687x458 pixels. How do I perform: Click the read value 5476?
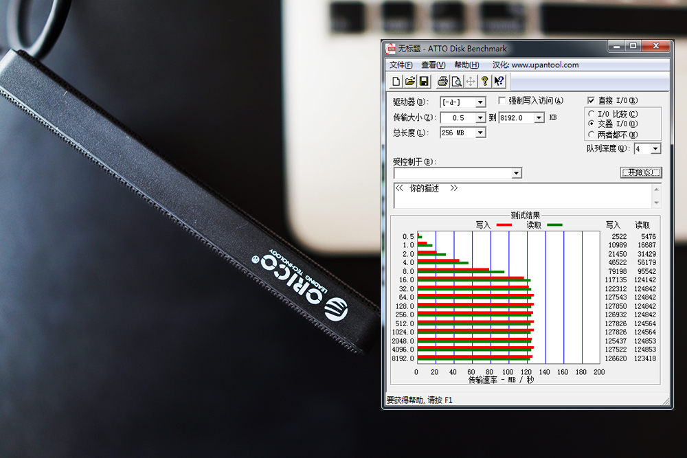point(648,236)
